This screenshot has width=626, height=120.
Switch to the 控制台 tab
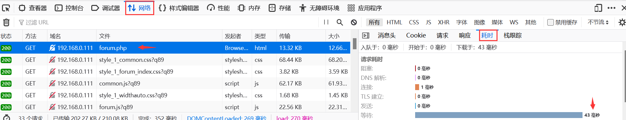(69, 8)
